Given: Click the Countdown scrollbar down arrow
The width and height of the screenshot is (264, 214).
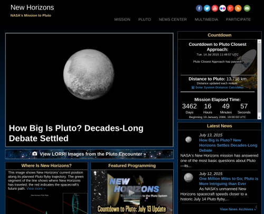Looking at the screenshot, I should 259,118.
